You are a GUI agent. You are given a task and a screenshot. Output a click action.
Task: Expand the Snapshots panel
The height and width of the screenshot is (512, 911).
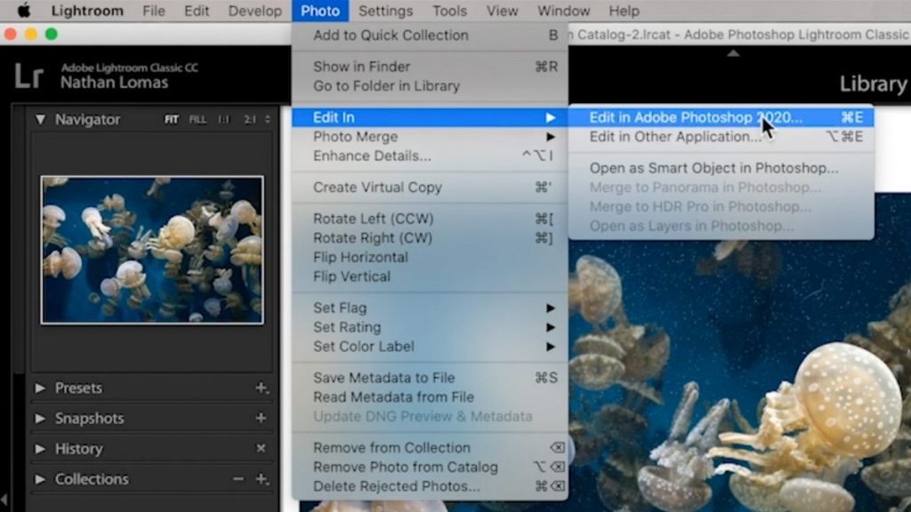pos(40,419)
